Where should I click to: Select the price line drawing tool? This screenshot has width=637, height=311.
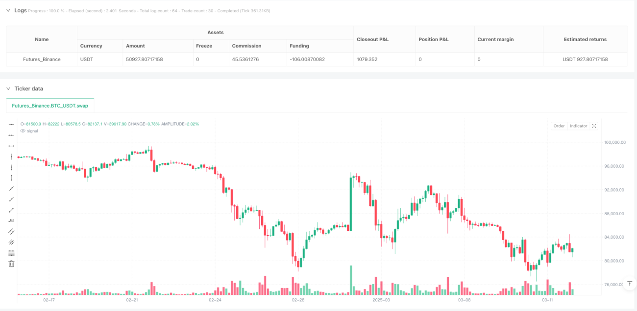point(12,221)
